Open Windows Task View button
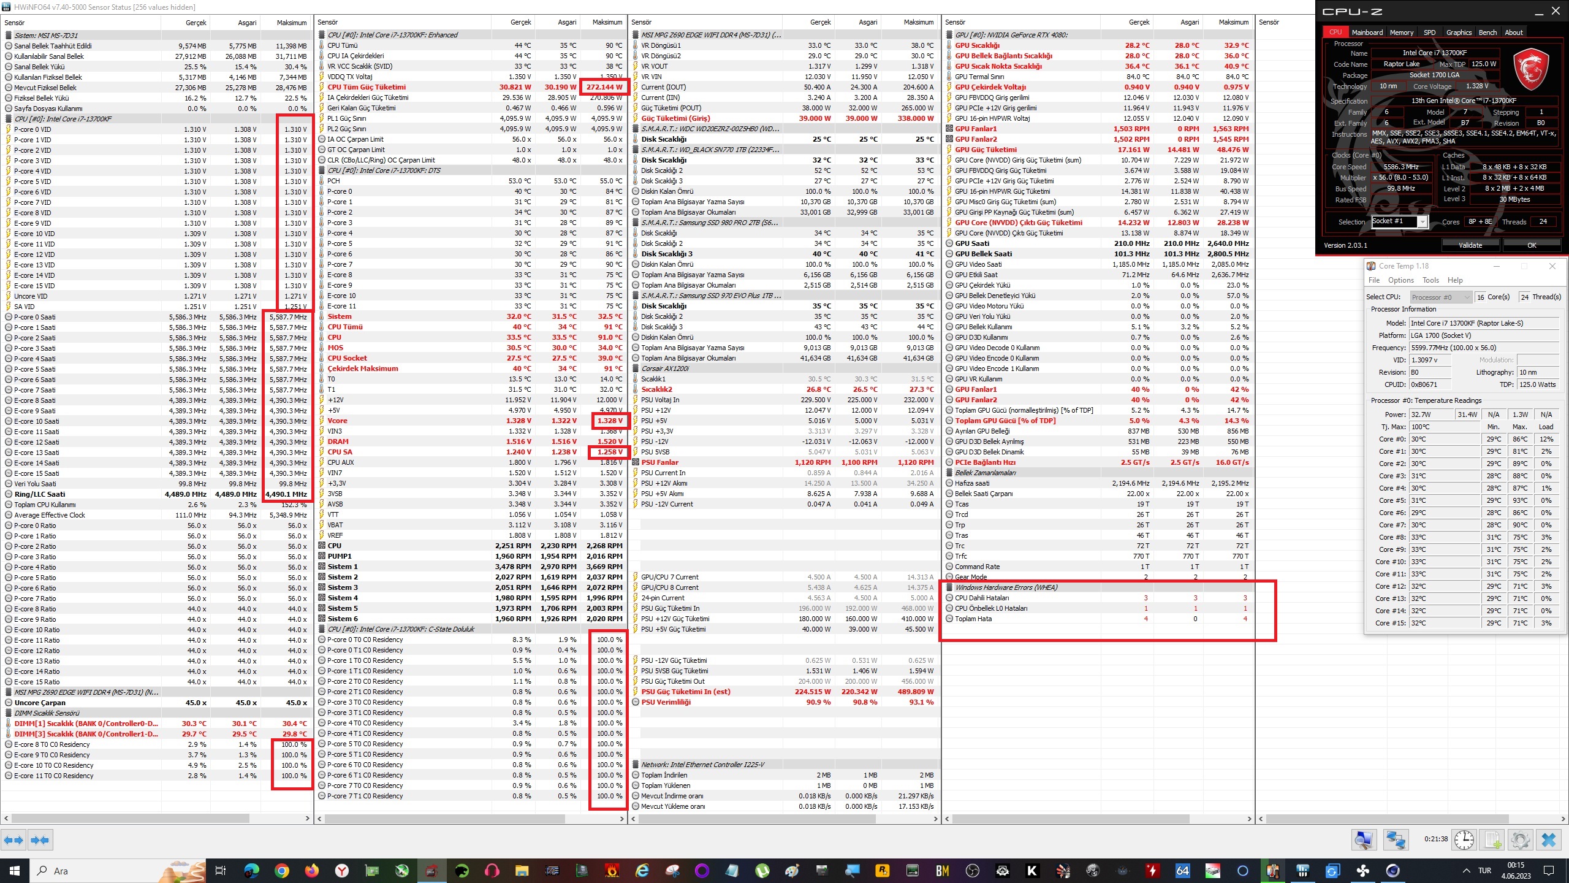 pyautogui.click(x=221, y=871)
